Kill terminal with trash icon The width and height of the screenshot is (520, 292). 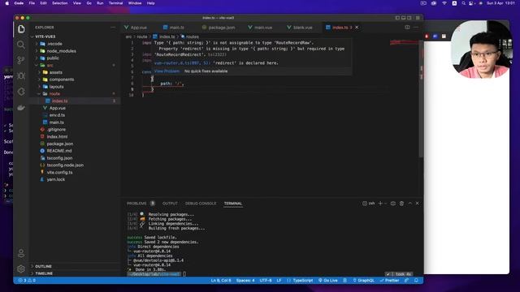pos(401,204)
